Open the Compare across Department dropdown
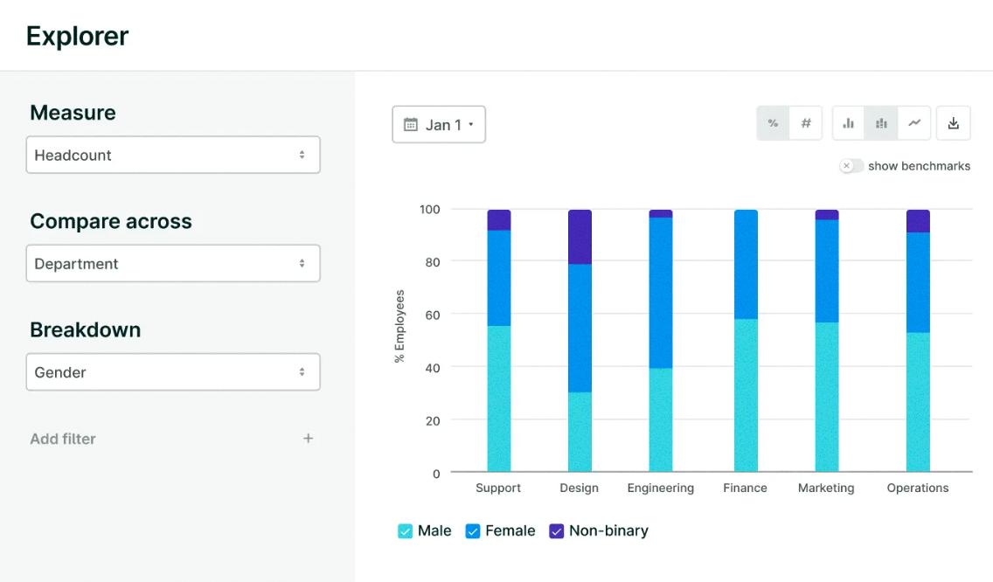The image size is (993, 582). [x=172, y=263]
